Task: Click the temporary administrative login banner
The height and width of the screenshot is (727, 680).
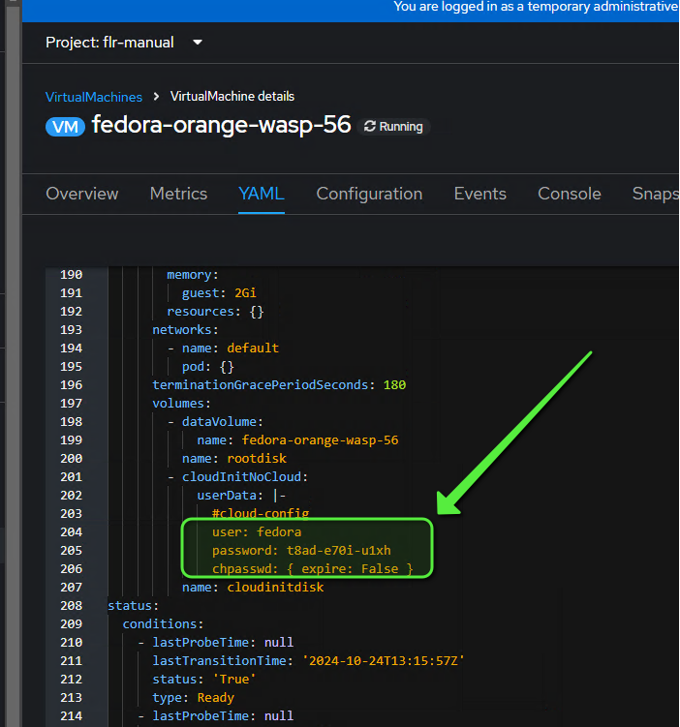Action: 351,11
